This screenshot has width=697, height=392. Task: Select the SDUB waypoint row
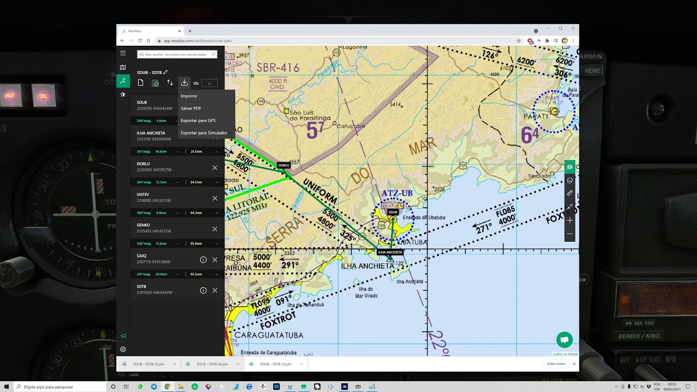click(x=155, y=106)
